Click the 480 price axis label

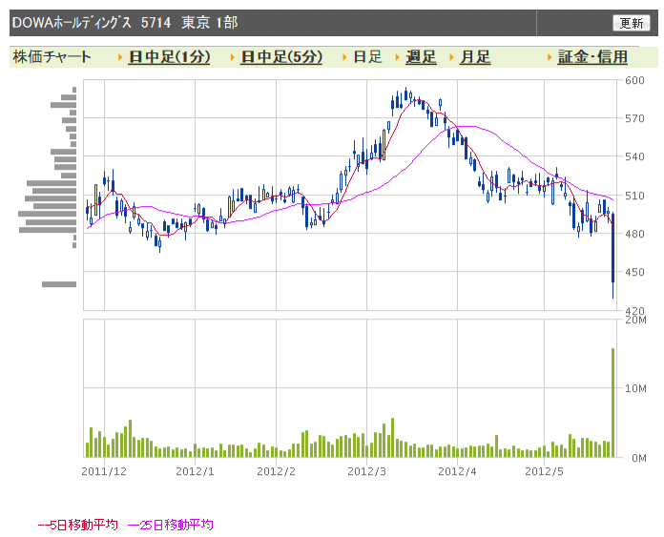click(634, 234)
